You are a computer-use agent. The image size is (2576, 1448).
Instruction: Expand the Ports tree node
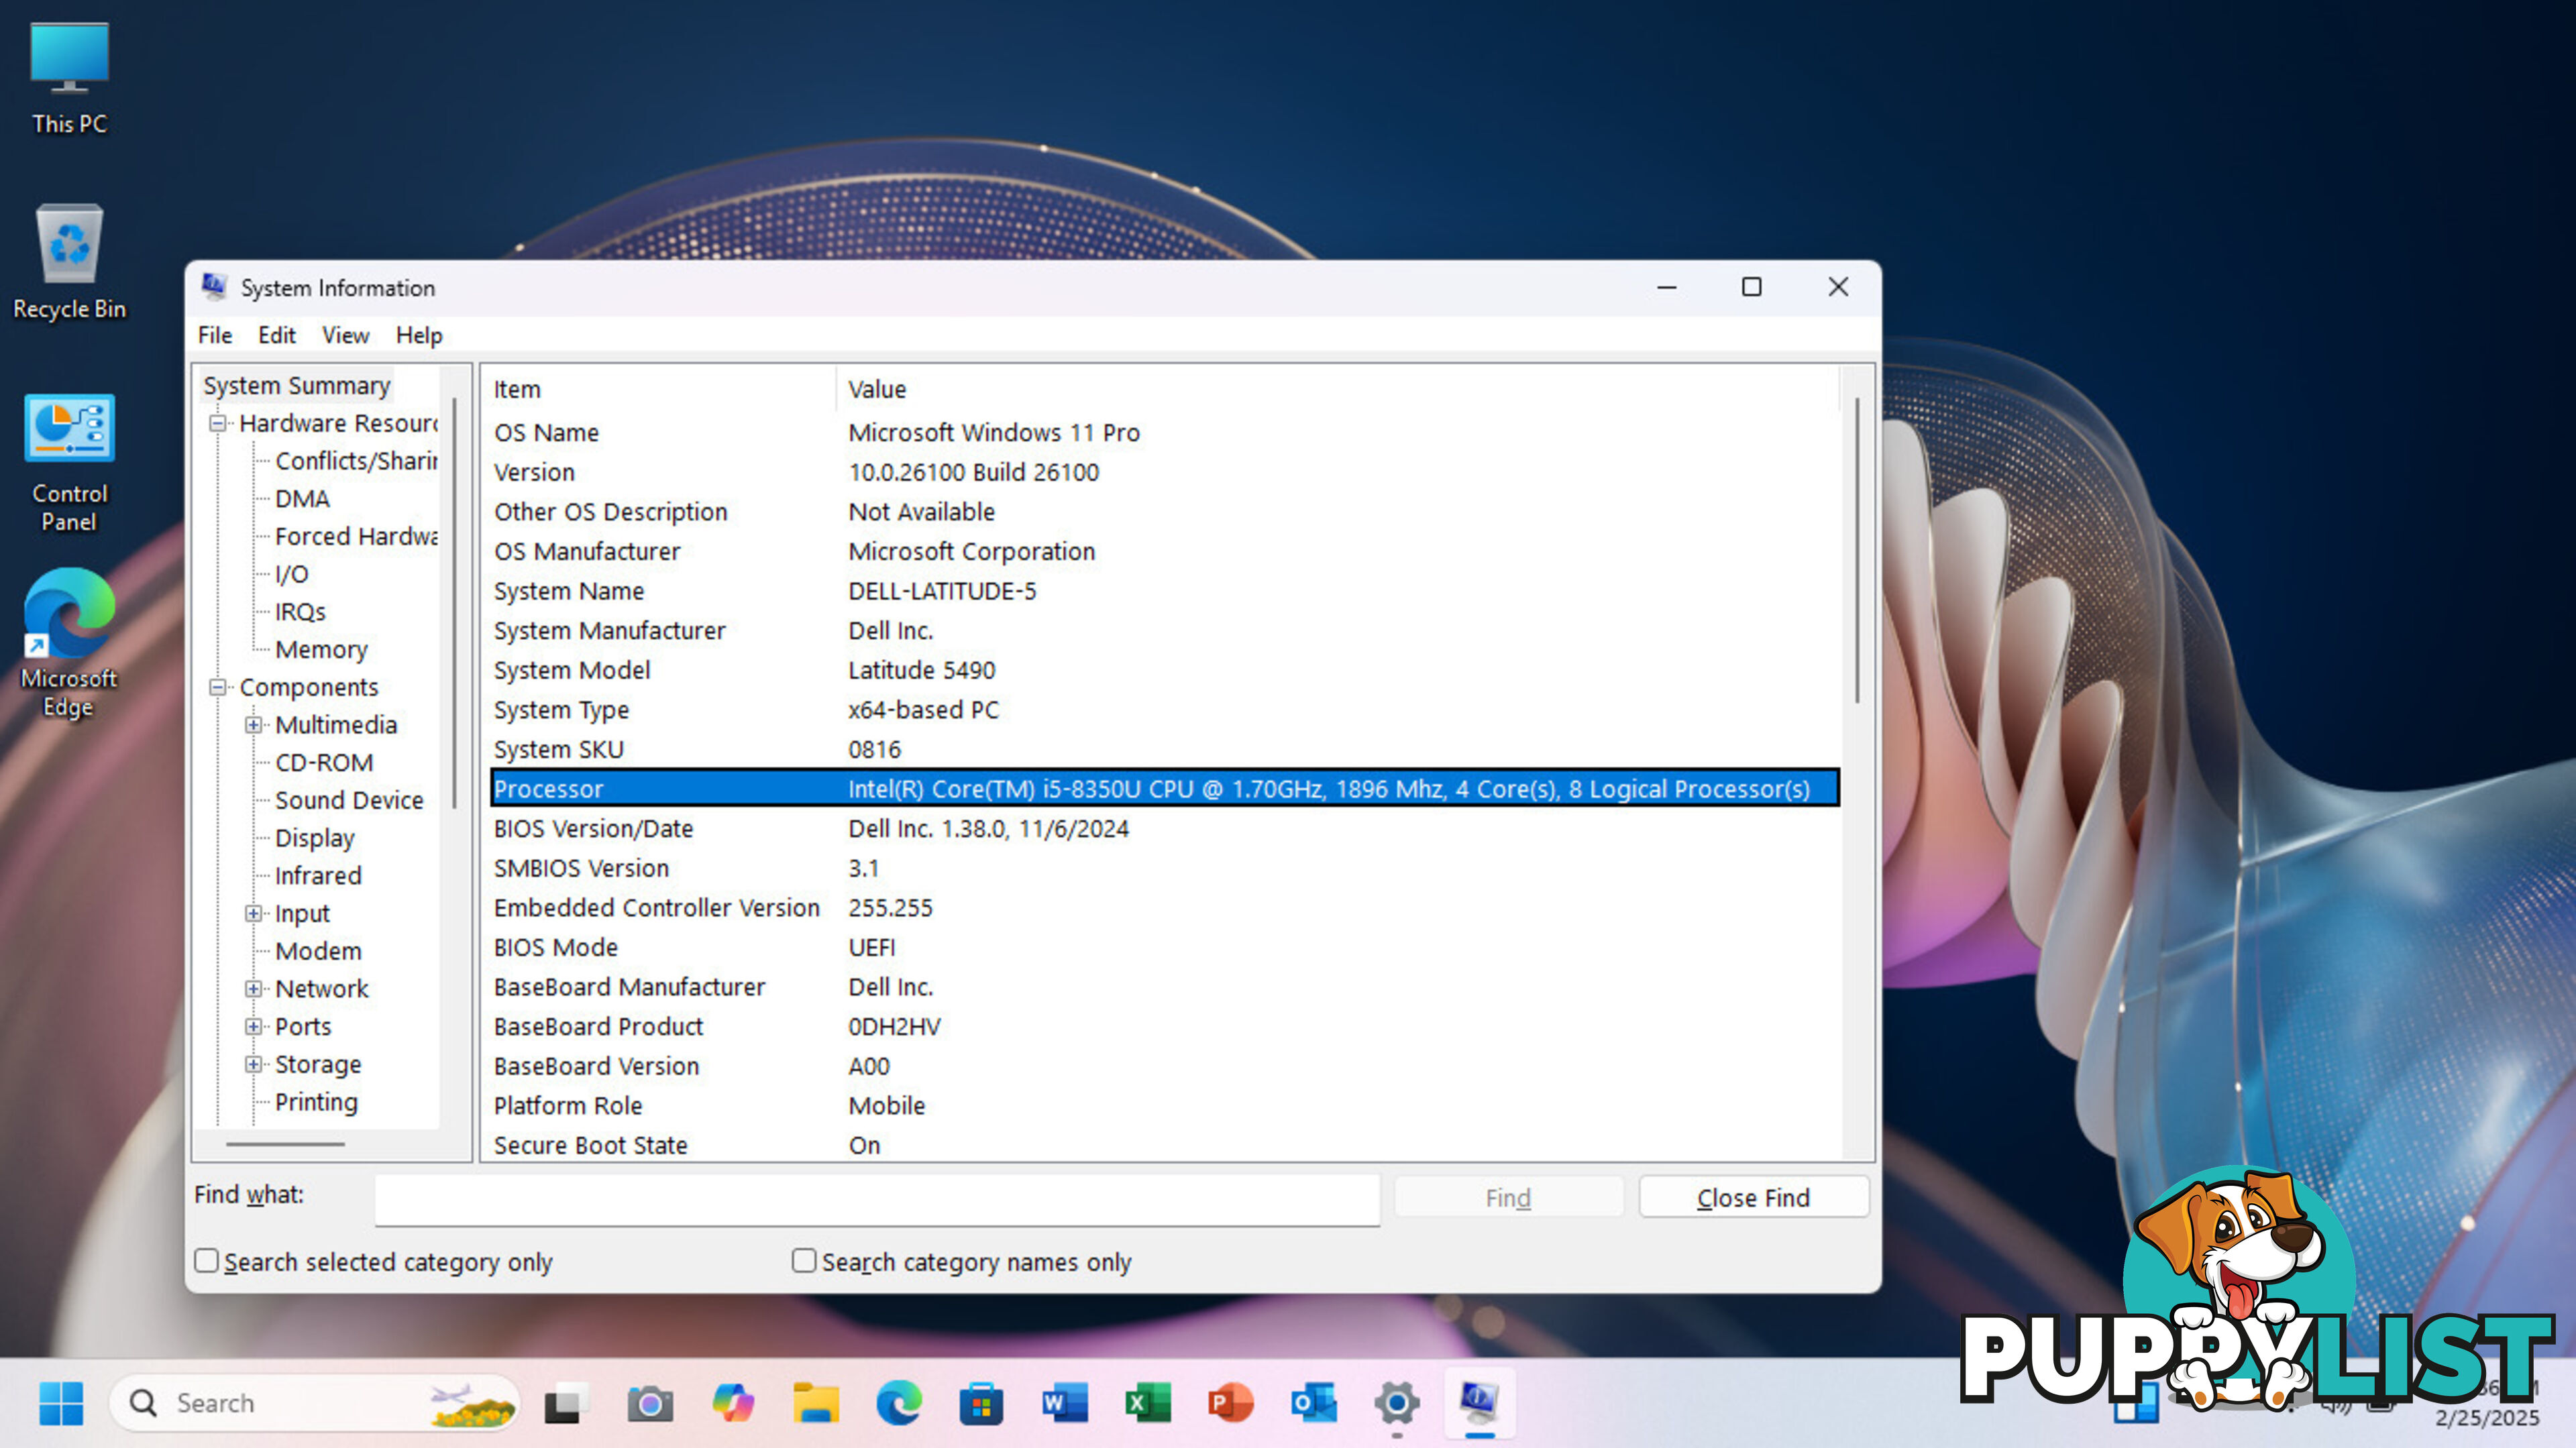[254, 1026]
